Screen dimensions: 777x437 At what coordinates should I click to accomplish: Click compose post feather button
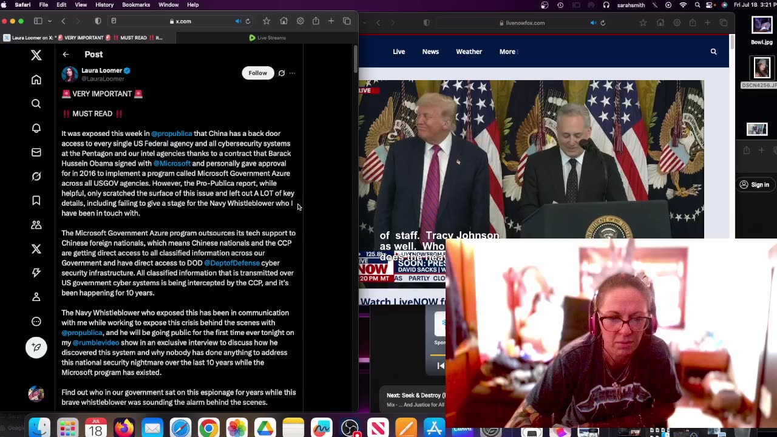36,347
